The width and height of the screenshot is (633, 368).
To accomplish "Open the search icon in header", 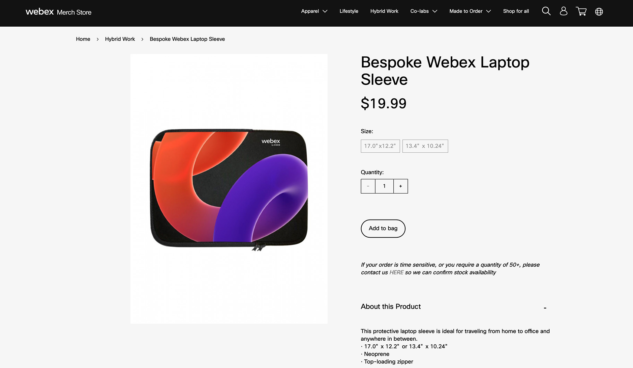I will point(546,11).
